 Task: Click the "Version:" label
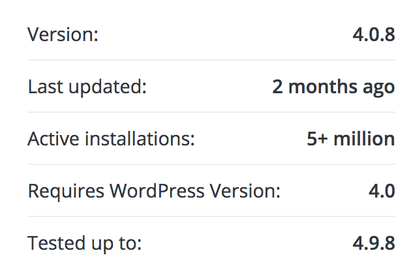63,35
